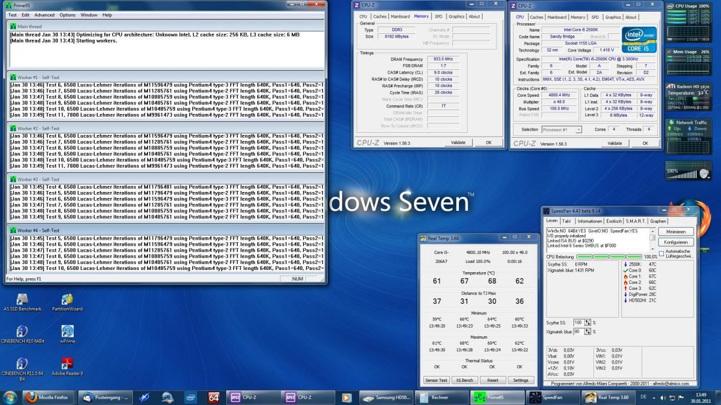Open the Advanced menu in Prime95

click(44, 15)
